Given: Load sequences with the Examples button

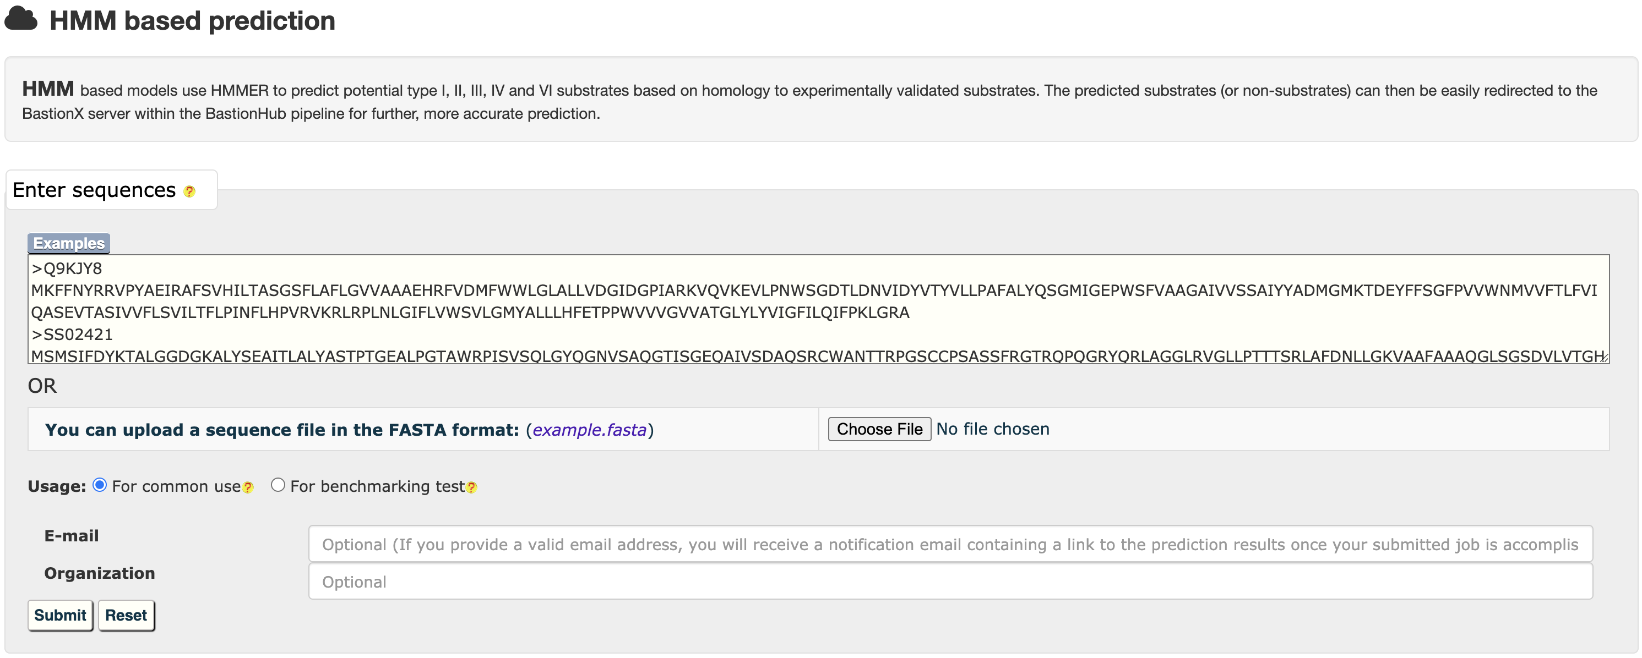Looking at the screenshot, I should (69, 243).
